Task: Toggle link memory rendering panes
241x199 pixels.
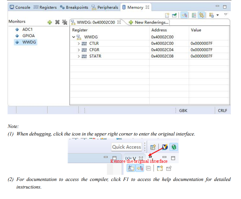Action: tap(201, 15)
